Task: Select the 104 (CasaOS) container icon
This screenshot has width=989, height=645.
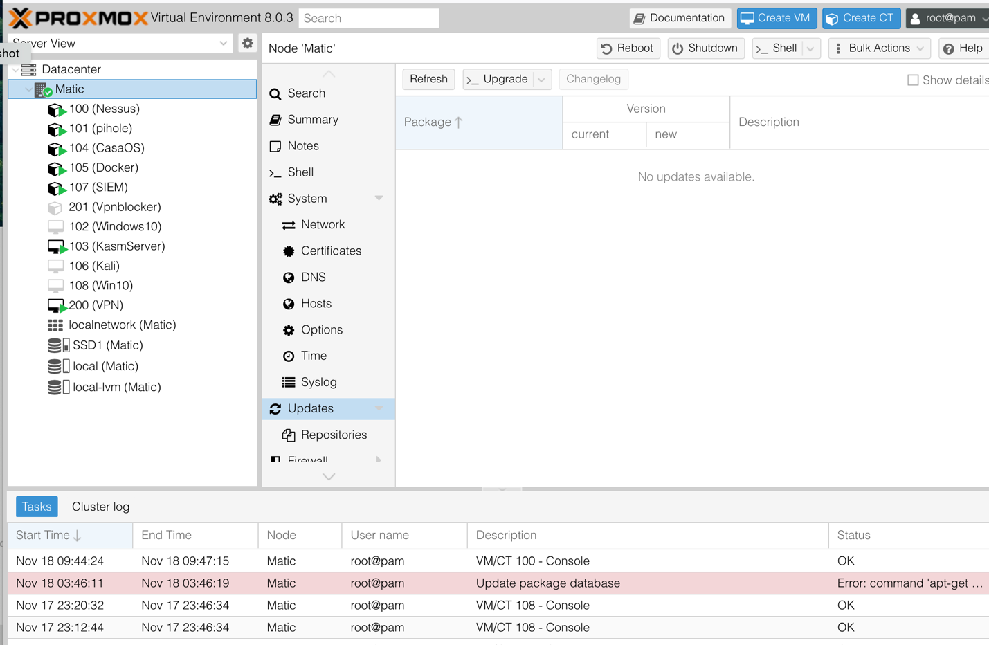Action: click(56, 148)
